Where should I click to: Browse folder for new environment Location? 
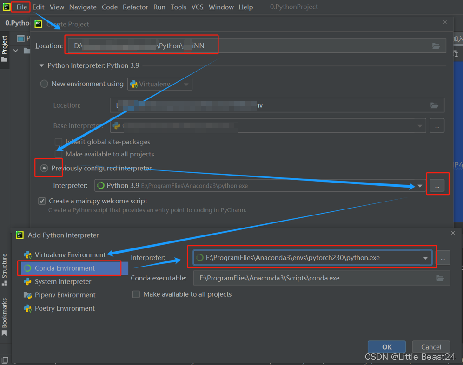point(434,105)
